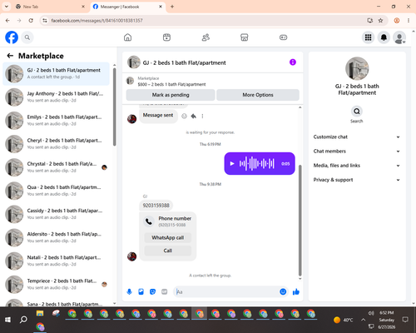Expand Chat members section
This screenshot has height=333, width=416.
(x=357, y=152)
